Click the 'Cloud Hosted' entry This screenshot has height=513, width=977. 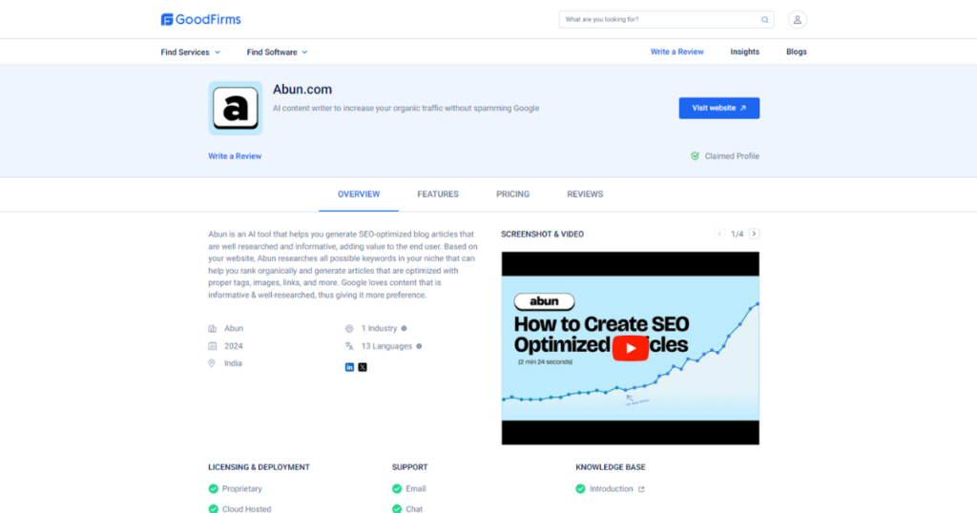(x=246, y=508)
